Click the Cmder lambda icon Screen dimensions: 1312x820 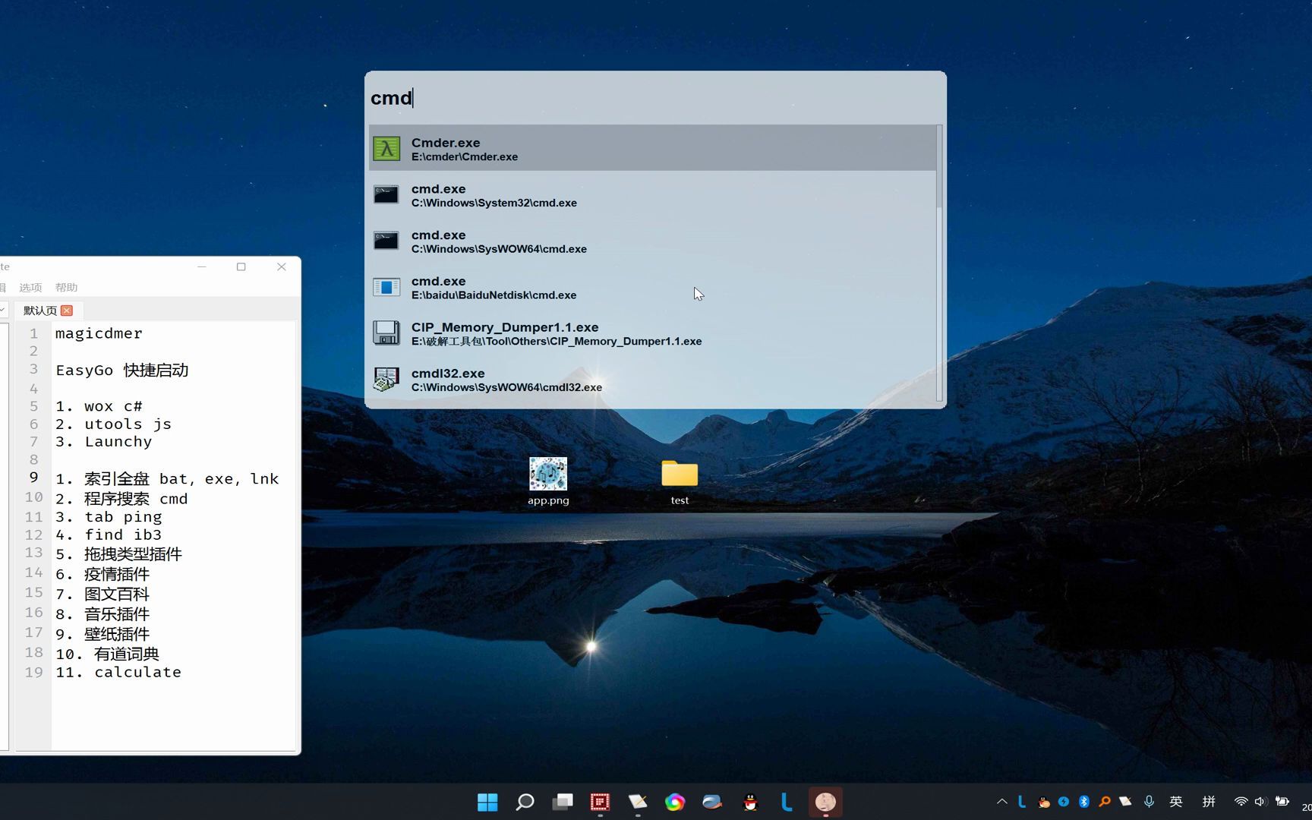pyautogui.click(x=386, y=148)
